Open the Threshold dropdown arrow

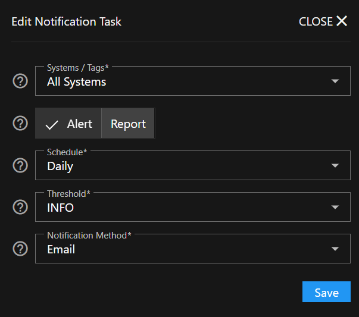click(x=335, y=207)
